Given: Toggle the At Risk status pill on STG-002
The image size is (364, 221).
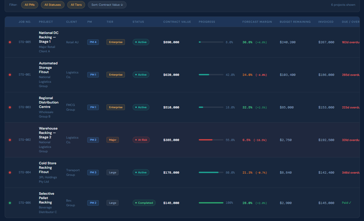Looking at the screenshot, I should click(x=141, y=140).
